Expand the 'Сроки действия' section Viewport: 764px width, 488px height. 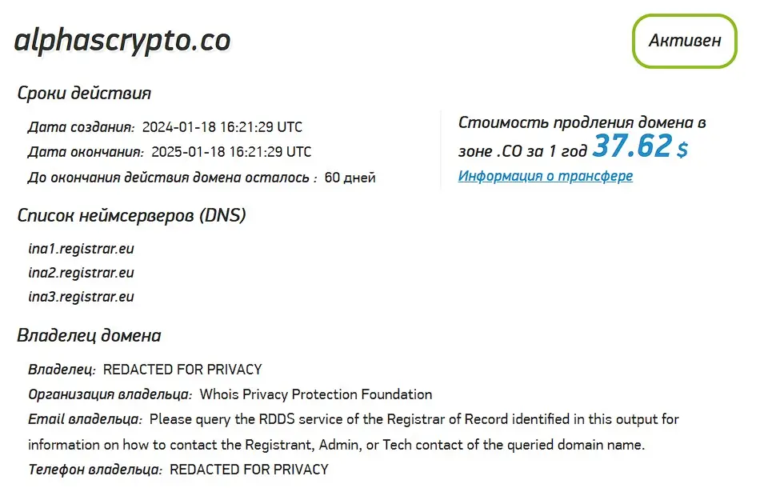point(84,93)
